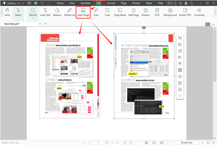Screen dimensions: 217x145
Task: Select the Crop tool in ribbon
Action: 107,12
